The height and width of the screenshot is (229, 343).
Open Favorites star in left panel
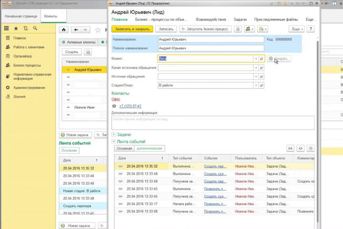coord(16,28)
